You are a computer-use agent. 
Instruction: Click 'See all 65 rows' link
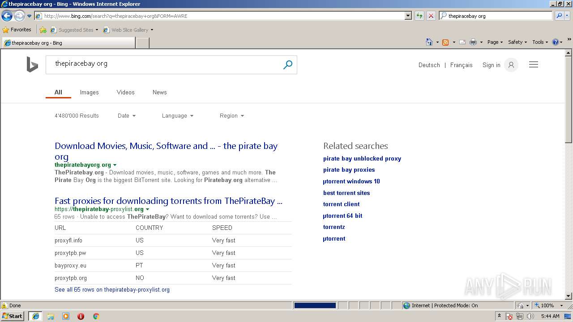tap(112, 290)
